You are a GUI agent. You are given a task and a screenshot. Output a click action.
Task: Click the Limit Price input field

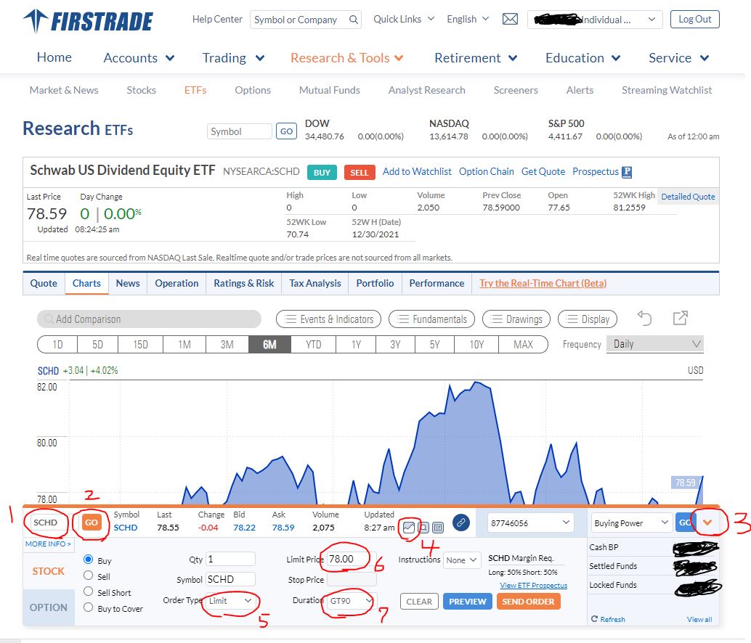coord(352,559)
